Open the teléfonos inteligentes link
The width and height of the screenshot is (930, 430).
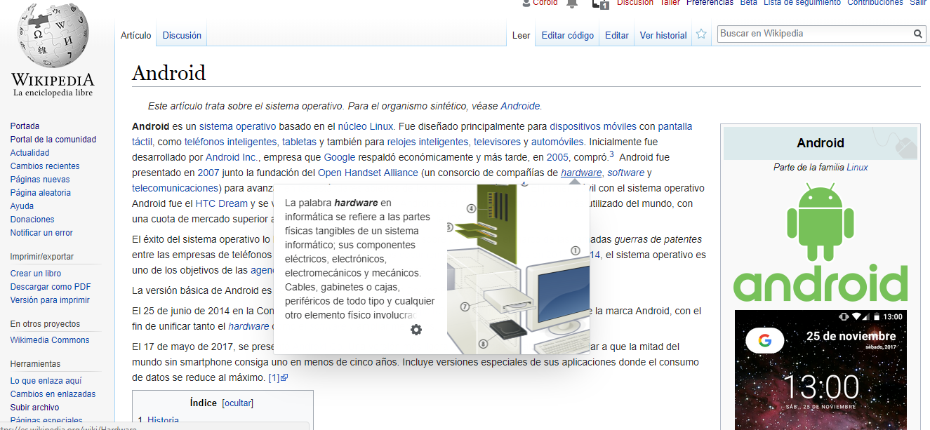click(x=230, y=142)
